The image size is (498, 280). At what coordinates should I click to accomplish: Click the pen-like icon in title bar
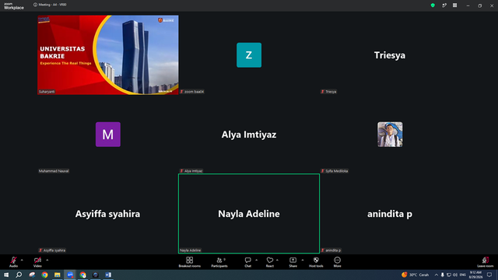(444, 5)
